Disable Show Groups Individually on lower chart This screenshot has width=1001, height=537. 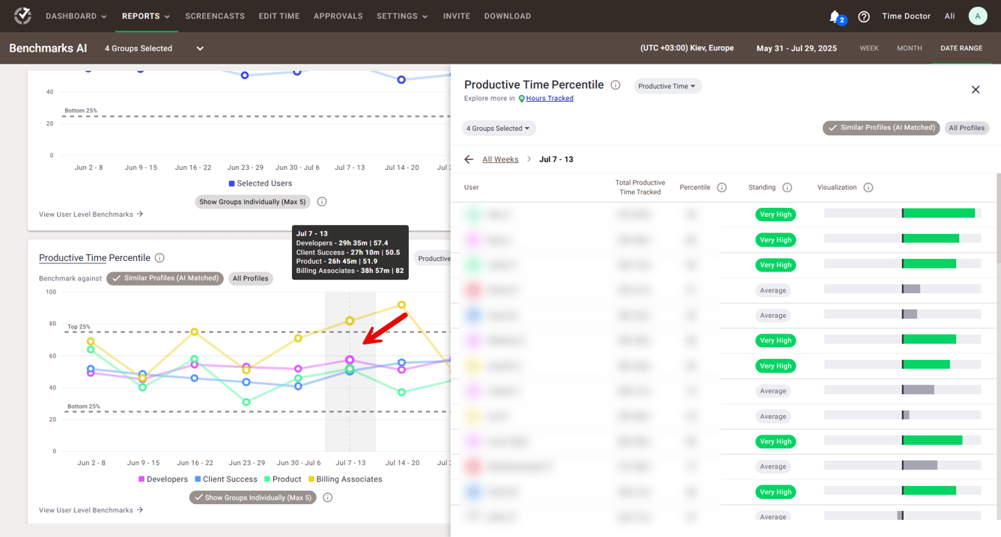click(252, 497)
